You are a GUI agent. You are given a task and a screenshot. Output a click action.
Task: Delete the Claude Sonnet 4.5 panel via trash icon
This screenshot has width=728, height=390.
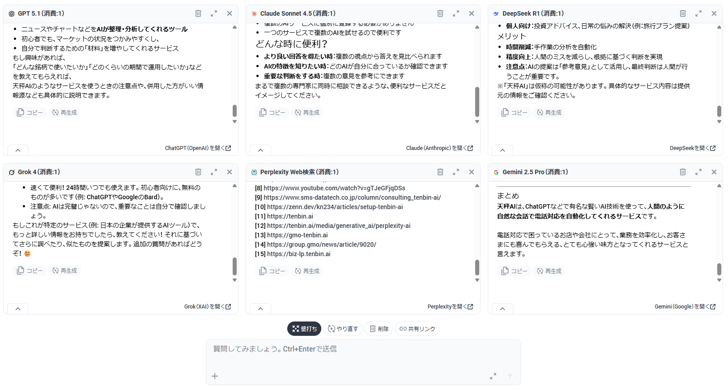tap(440, 13)
